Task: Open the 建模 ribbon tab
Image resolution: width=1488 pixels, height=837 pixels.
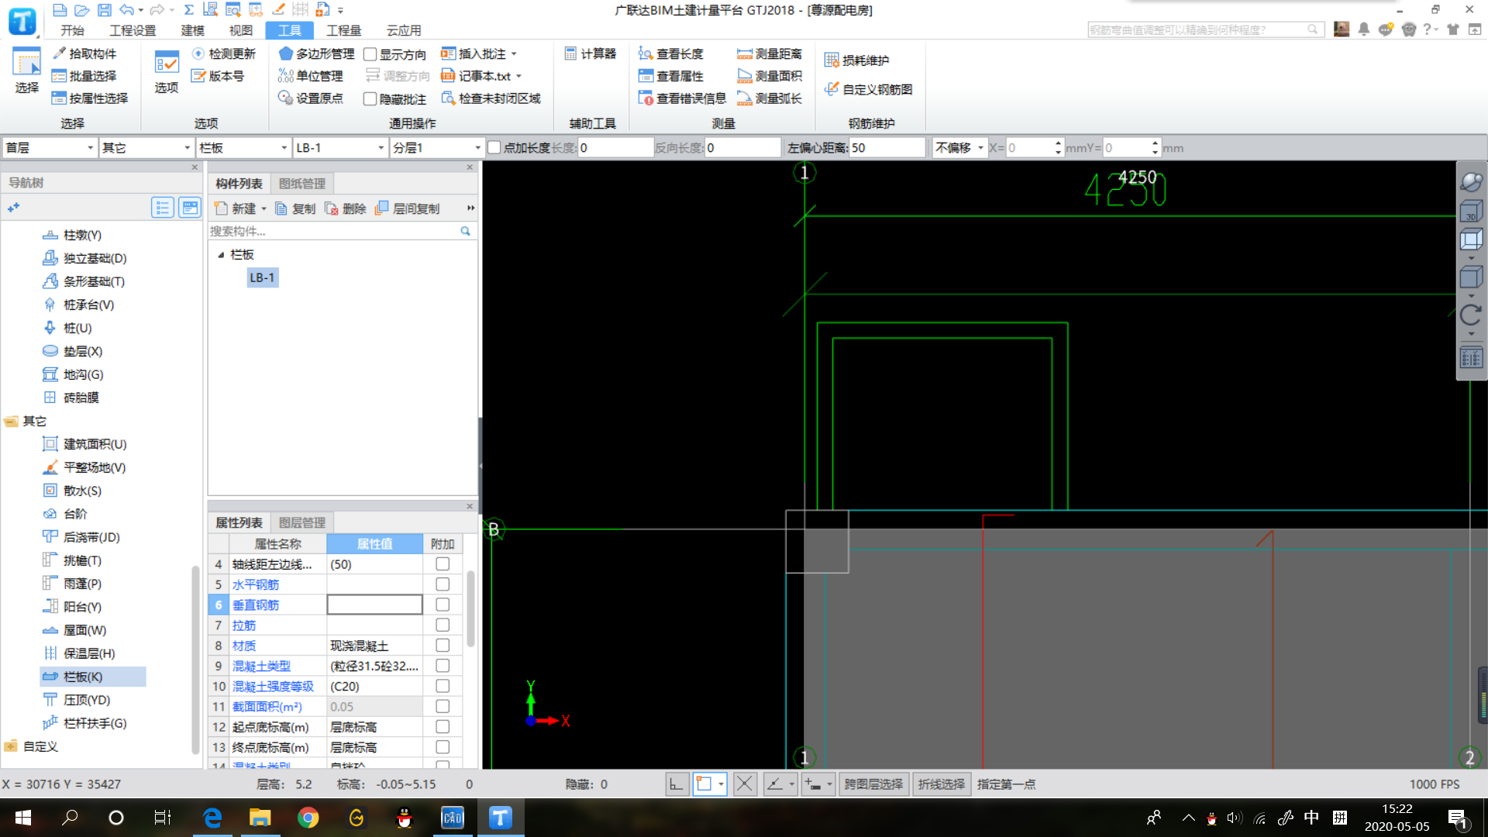Action: tap(192, 30)
